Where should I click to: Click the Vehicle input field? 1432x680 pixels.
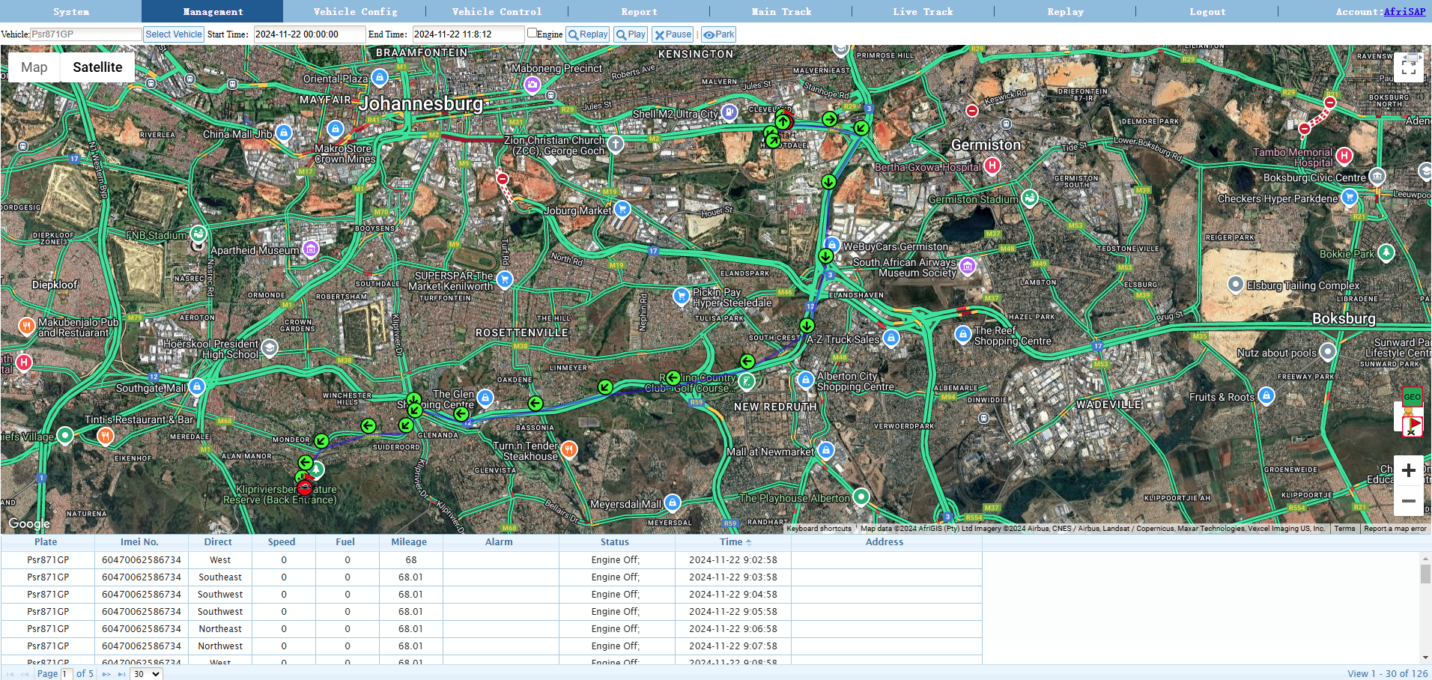tap(86, 34)
